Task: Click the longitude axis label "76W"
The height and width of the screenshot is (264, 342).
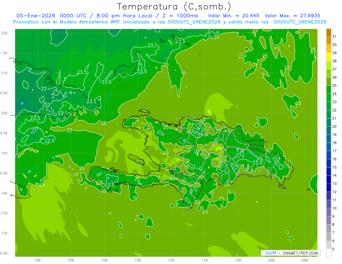Action: coord(37,260)
